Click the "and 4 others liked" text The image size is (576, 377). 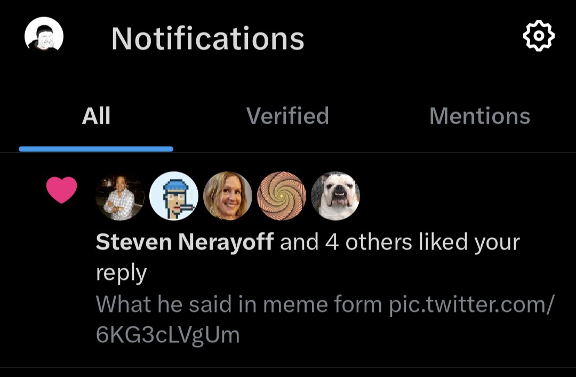click(x=347, y=243)
